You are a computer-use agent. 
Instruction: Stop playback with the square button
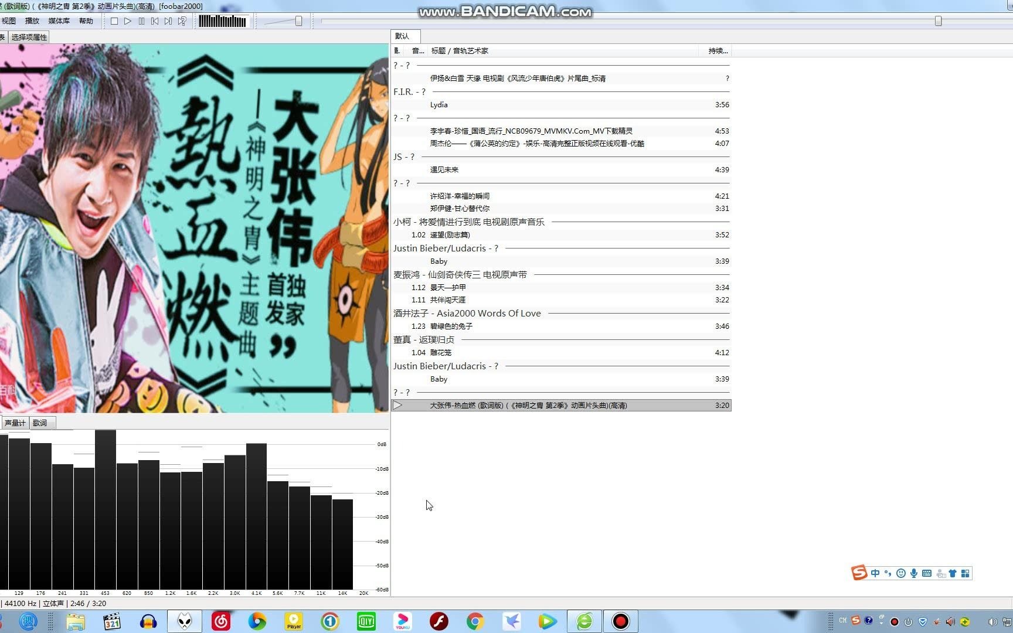tap(114, 21)
